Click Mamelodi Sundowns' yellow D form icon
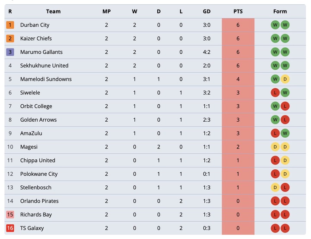The height and width of the screenshot is (239, 311). [x=285, y=79]
